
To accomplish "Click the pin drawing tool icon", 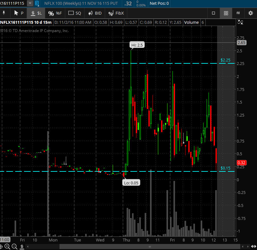I will pos(4,13).
